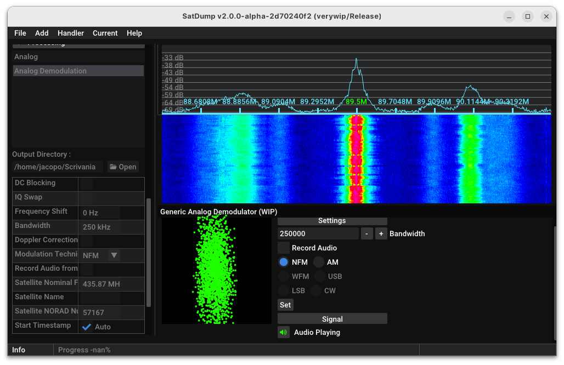This screenshot has width=564, height=365.
Task: Open the output directory folder browser
Action: coord(123,167)
